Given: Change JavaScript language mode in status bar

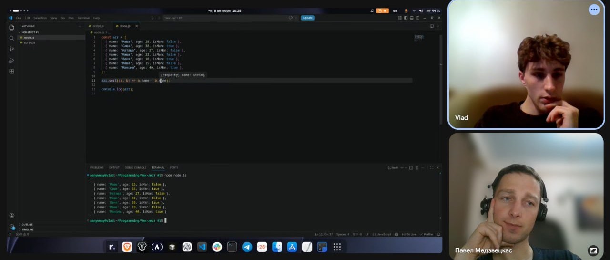Looking at the screenshot, I should click(384, 234).
